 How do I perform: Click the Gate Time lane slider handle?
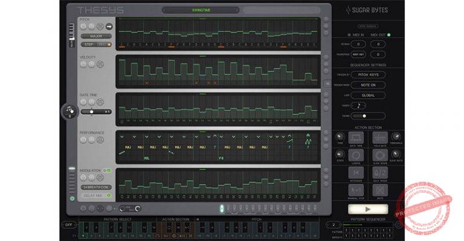pos(92,112)
